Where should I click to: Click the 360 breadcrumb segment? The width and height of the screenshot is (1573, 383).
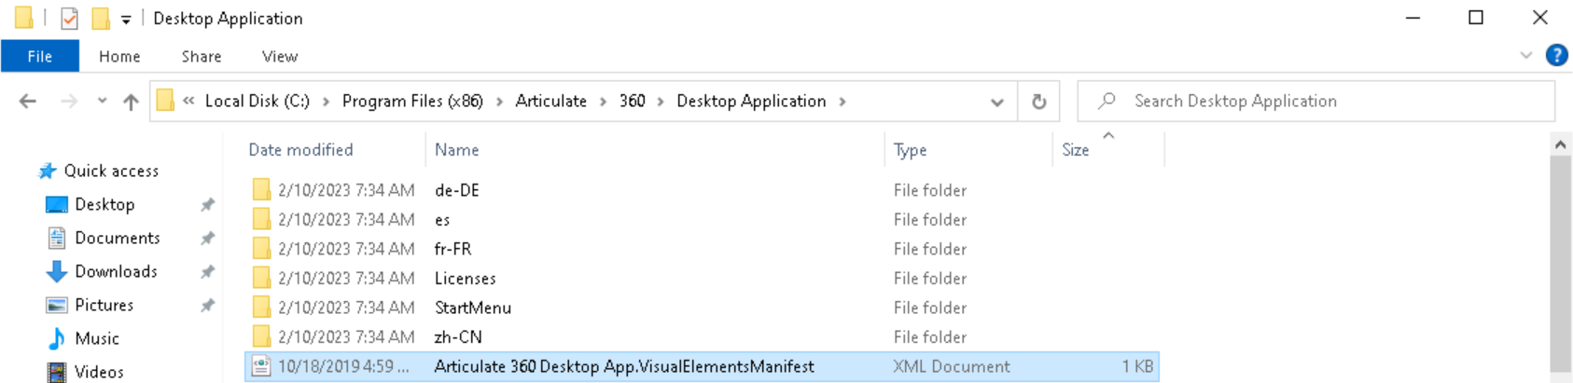[x=633, y=101]
